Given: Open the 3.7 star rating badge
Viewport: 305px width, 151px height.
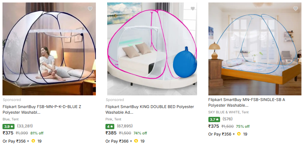Looking at the screenshot, I should tap(214, 119).
